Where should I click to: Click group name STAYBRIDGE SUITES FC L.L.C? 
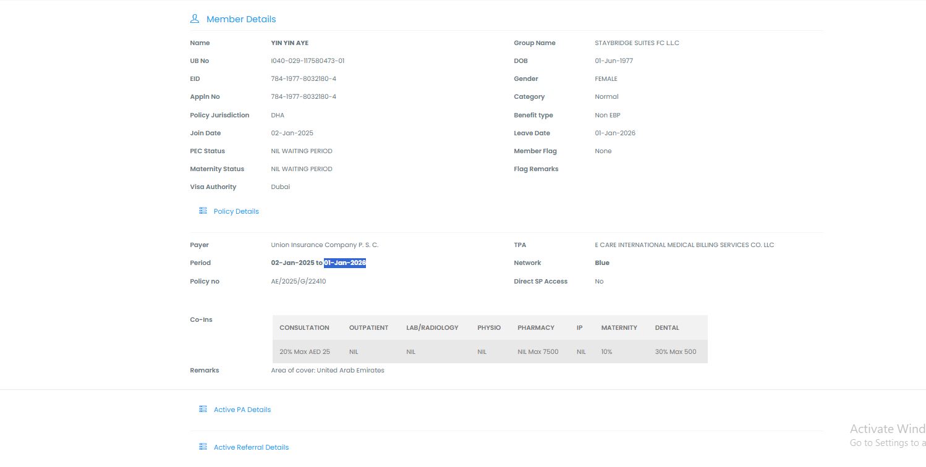pyautogui.click(x=637, y=43)
